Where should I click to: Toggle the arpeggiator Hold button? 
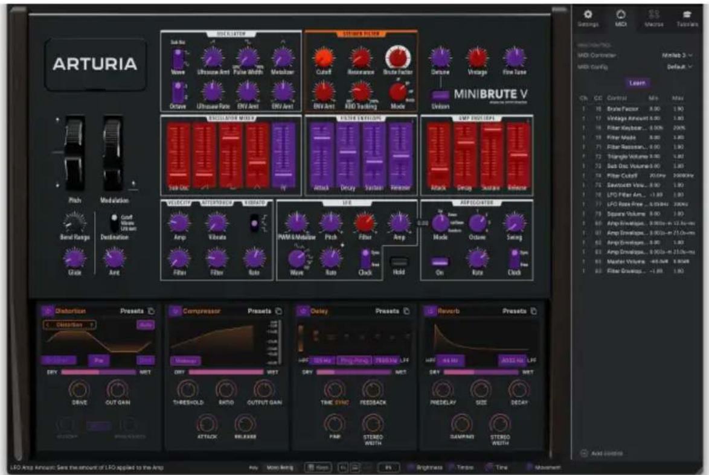coord(399,262)
